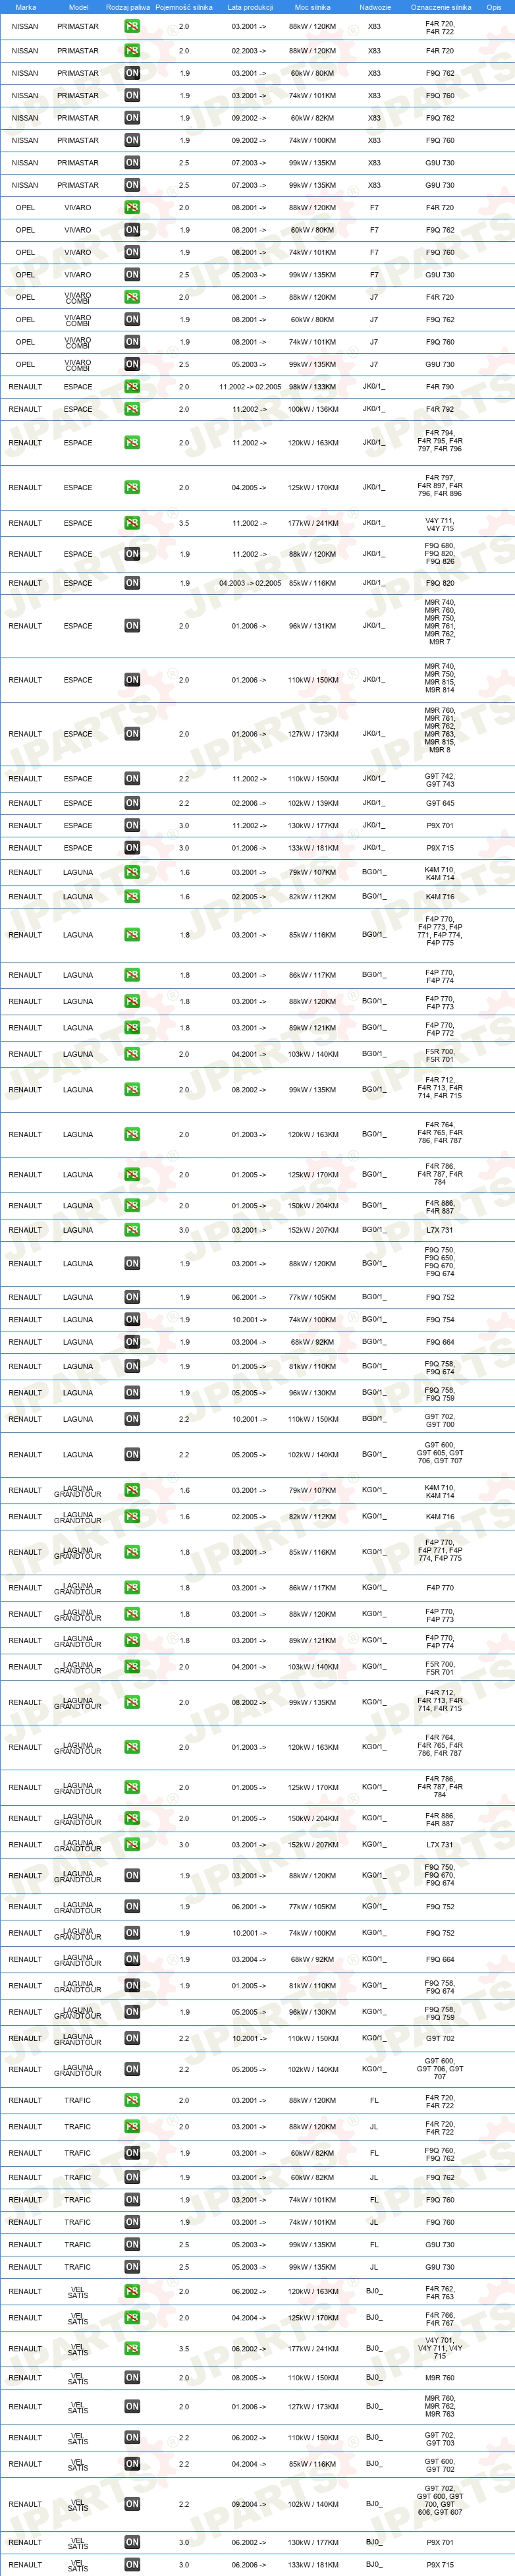Viewport: 515px width, 2576px height.
Task: Click production years '04.2003 -> 02.2005' cell
Action: click(x=250, y=583)
